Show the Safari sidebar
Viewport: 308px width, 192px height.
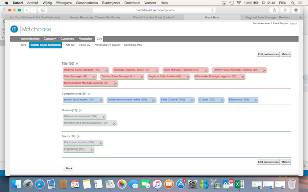coord(43,10)
